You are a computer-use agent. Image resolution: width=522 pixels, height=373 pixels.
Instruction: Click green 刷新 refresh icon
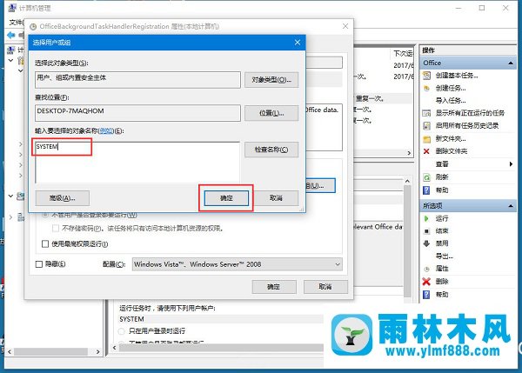tap(426, 177)
